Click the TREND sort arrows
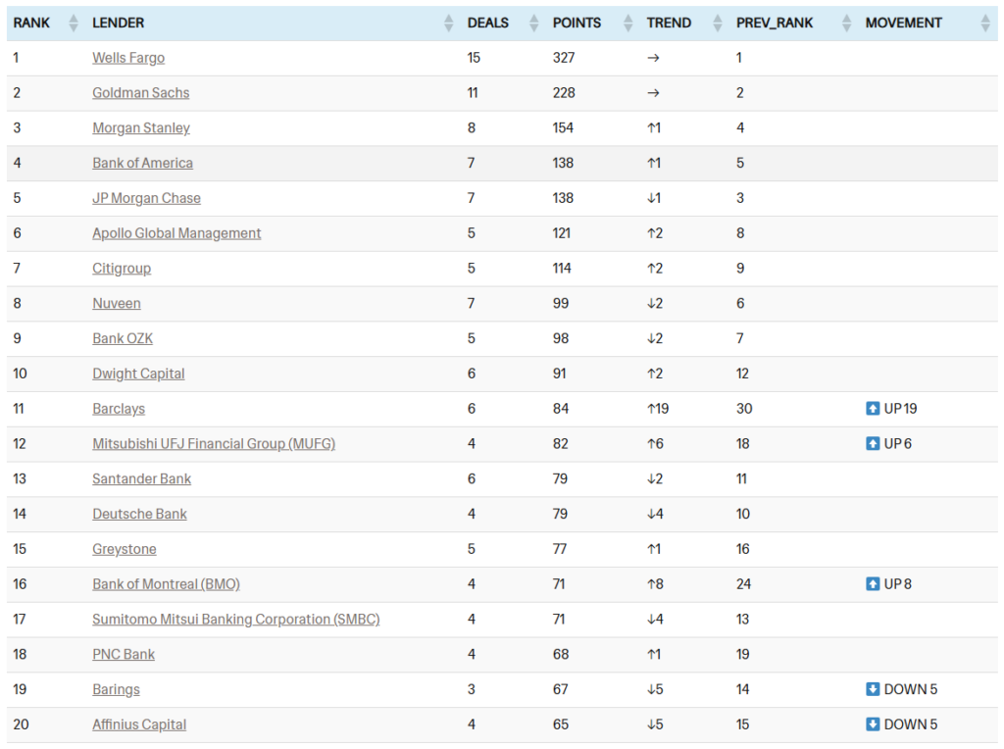1004x749 pixels. pos(719,24)
